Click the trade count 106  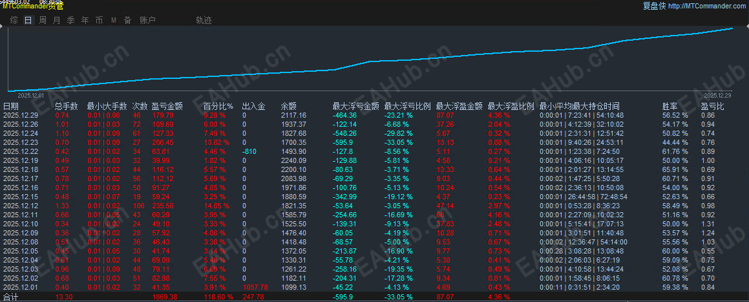point(138,205)
